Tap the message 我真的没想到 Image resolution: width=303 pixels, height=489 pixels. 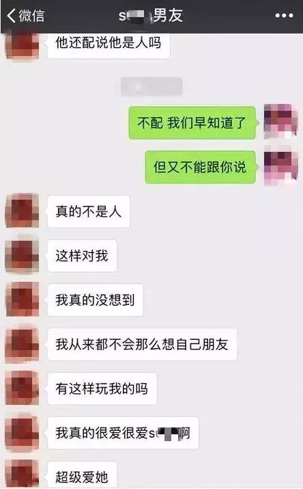point(95,300)
